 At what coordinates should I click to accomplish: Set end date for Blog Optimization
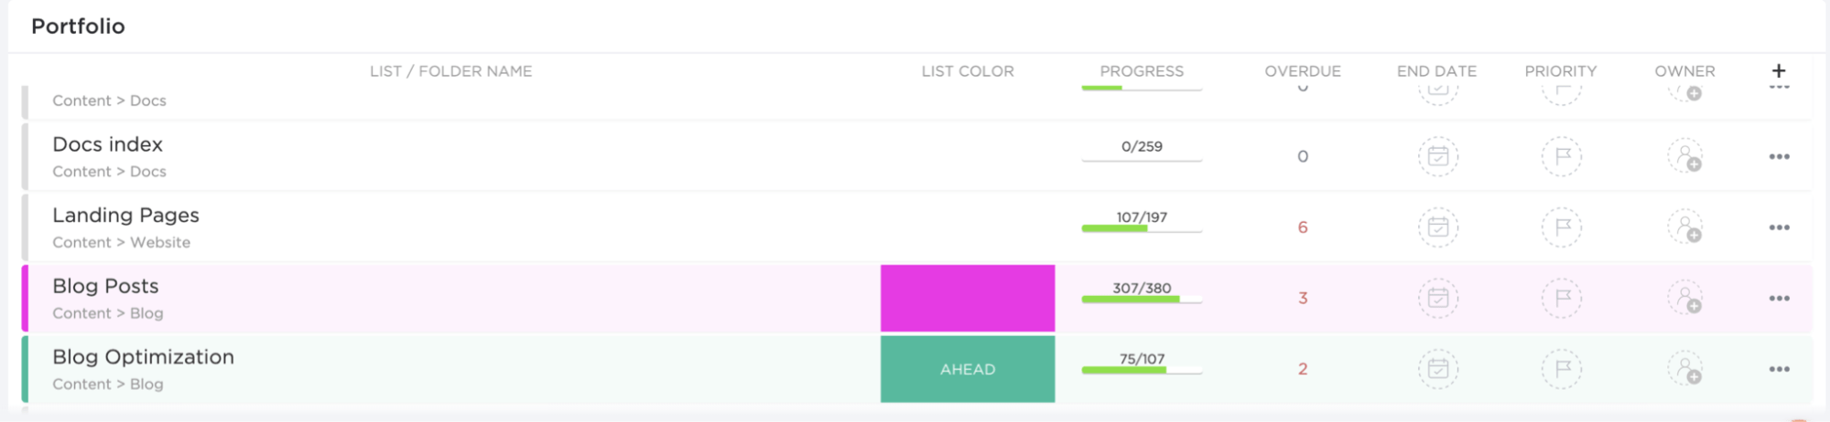pyautogui.click(x=1437, y=369)
